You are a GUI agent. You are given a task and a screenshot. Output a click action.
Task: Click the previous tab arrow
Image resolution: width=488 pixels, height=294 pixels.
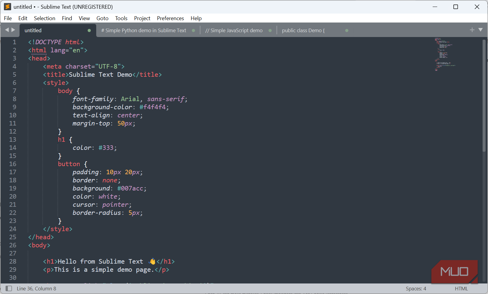7,30
